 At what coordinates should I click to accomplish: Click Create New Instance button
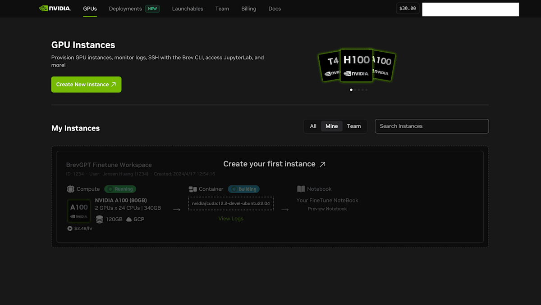[x=86, y=85]
